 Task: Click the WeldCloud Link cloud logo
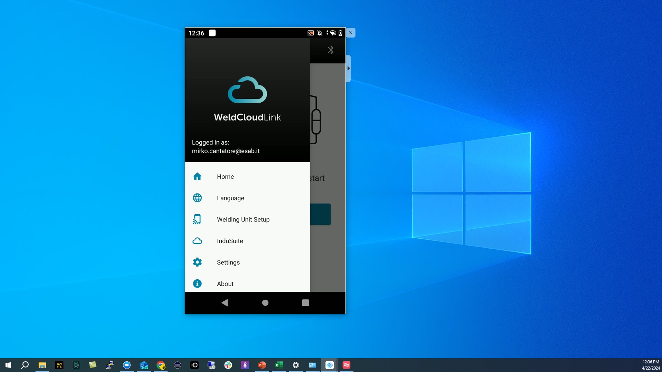(x=247, y=90)
